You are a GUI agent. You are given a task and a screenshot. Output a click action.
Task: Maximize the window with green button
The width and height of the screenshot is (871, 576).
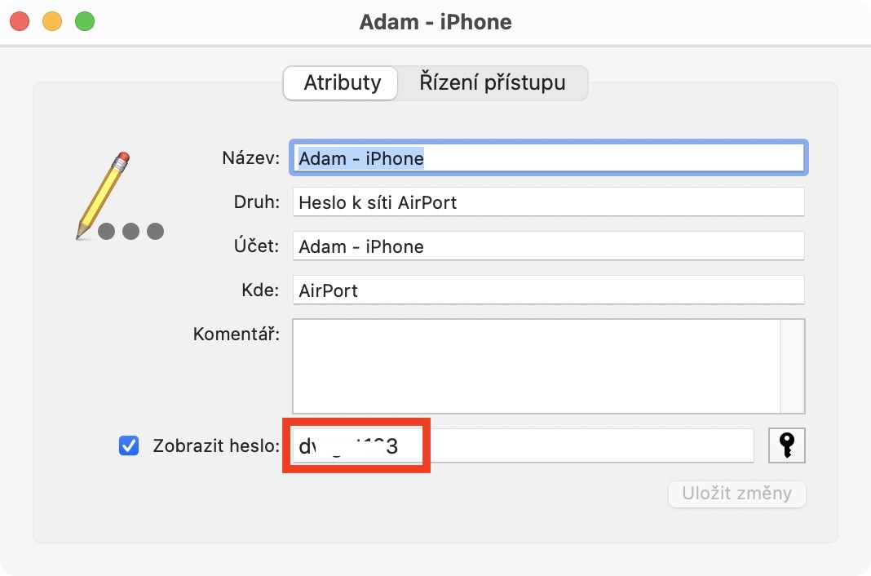click(x=84, y=22)
